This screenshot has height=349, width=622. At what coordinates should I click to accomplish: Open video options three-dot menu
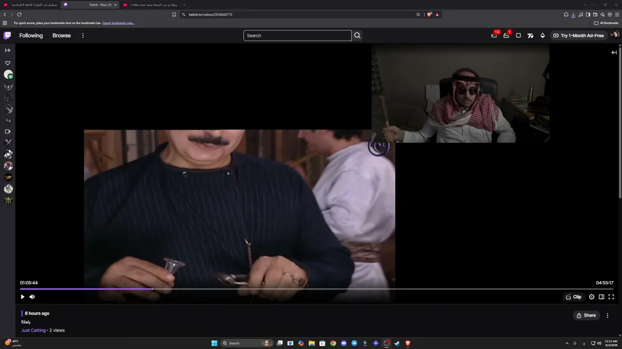tap(607, 315)
